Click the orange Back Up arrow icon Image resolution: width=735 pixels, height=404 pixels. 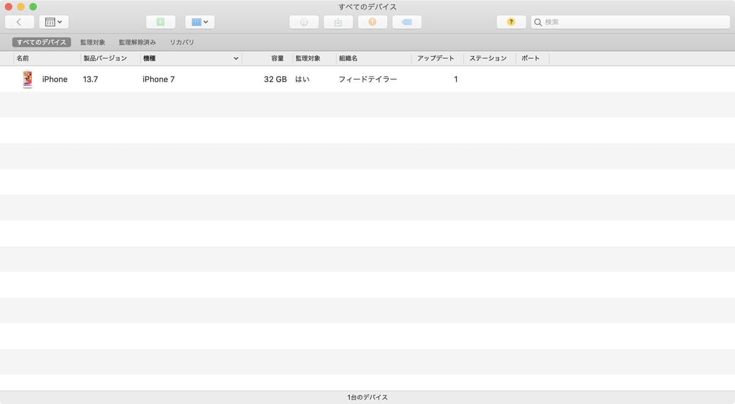[x=372, y=22]
